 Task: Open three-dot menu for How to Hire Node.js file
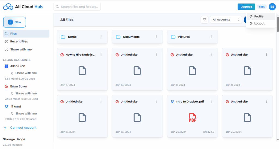[x=101, y=55]
